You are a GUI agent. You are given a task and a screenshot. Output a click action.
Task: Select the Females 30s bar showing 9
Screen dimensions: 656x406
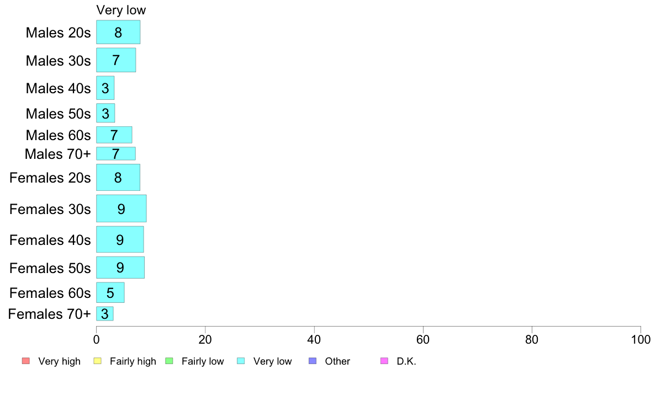click(x=121, y=208)
